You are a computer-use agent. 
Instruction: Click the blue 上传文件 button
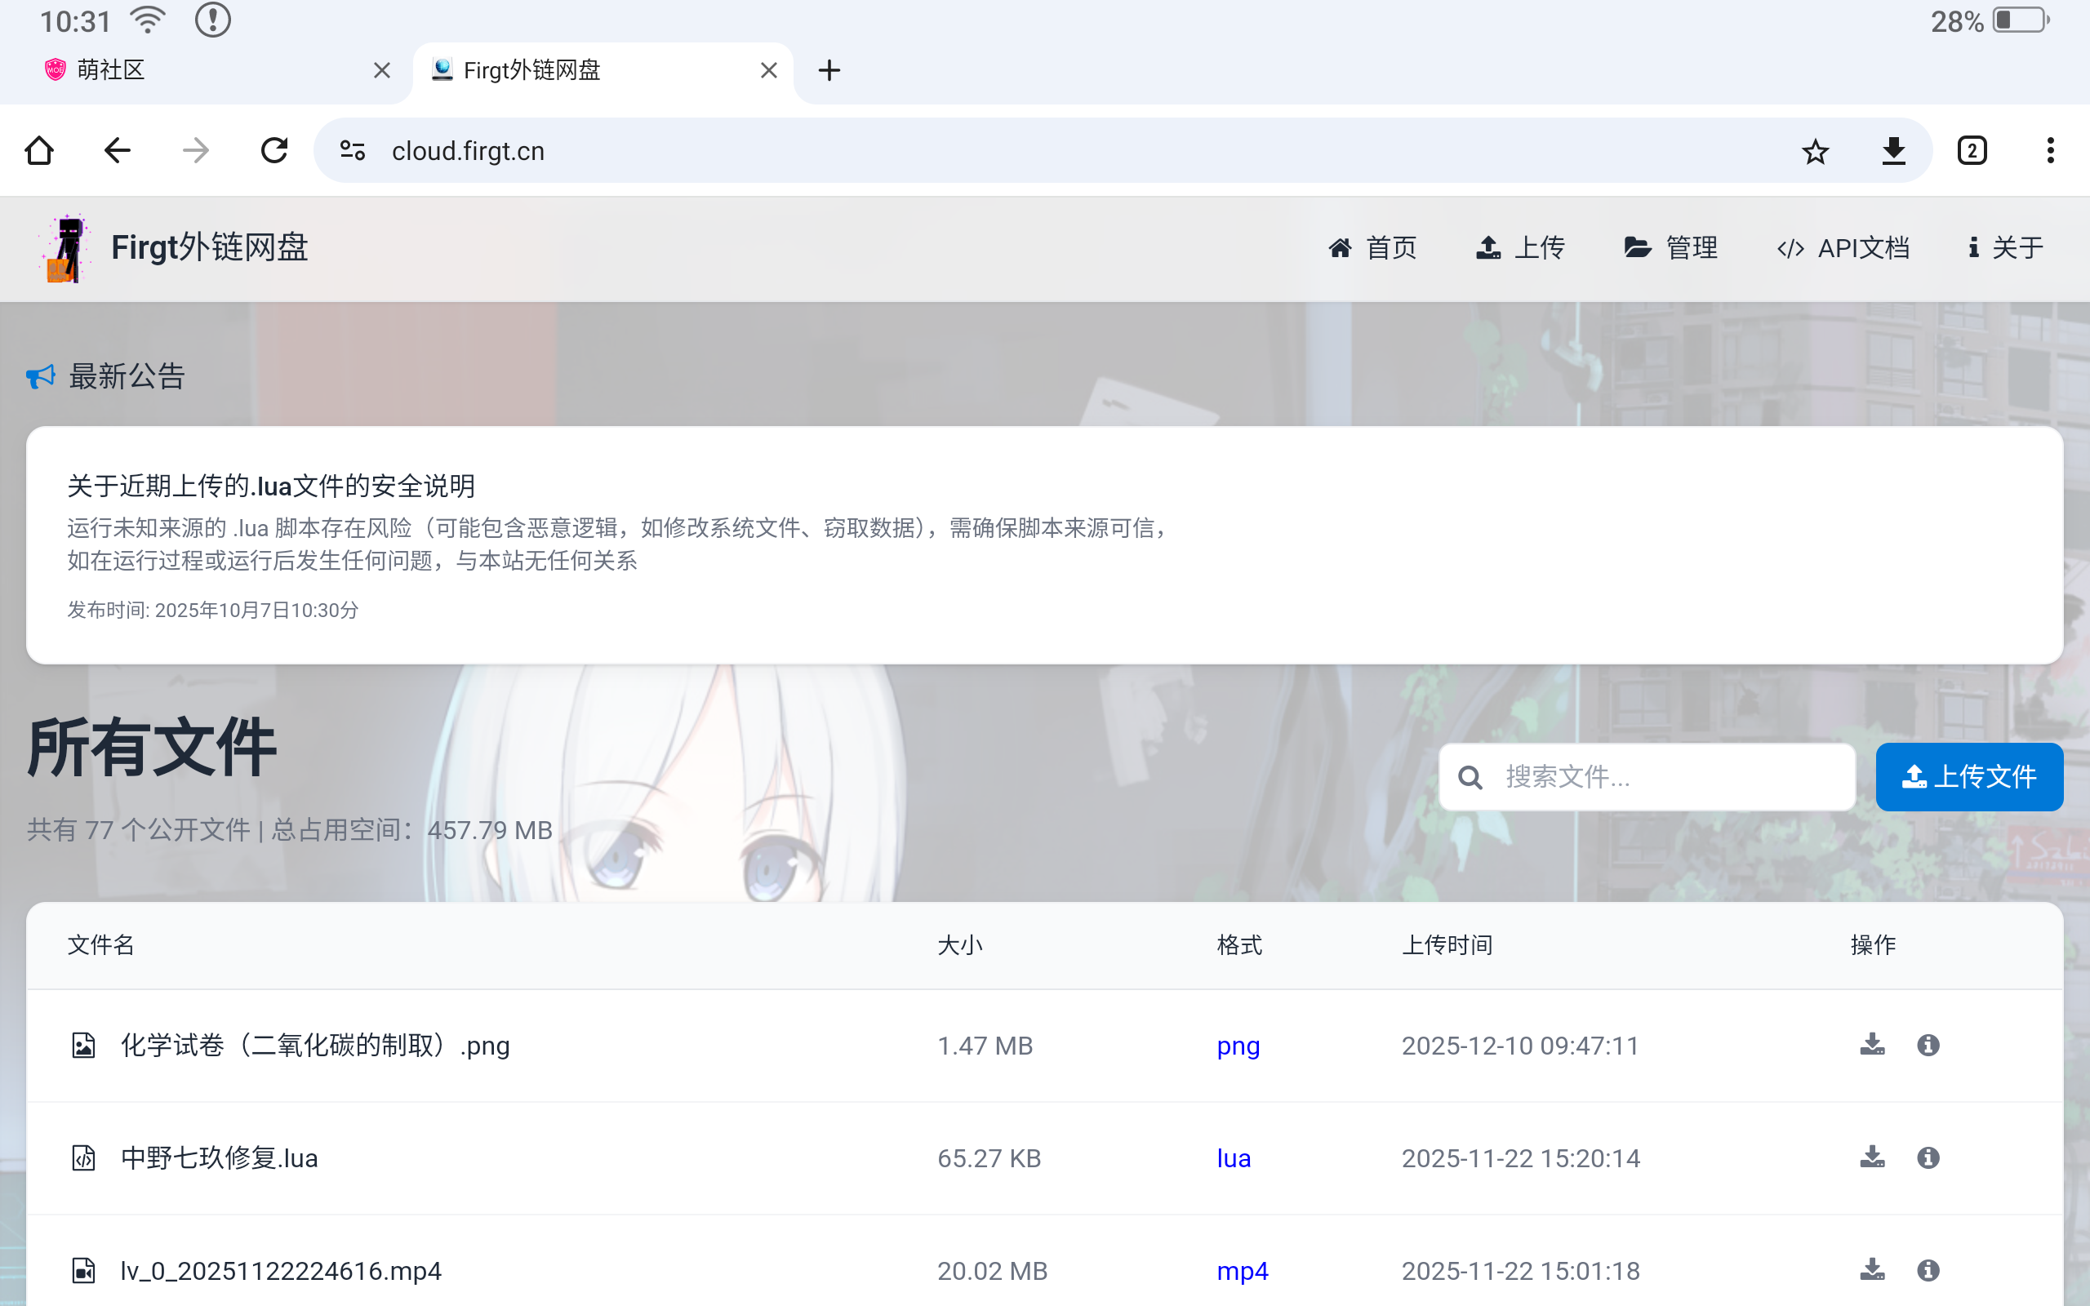click(x=1968, y=776)
